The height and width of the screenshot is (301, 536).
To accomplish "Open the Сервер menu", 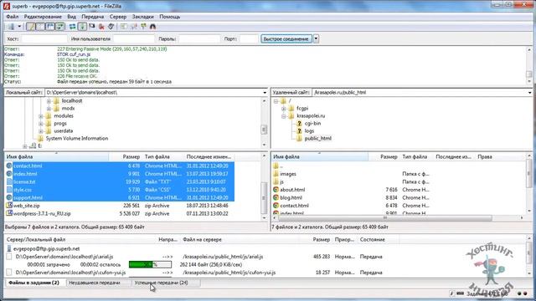I will [118, 17].
